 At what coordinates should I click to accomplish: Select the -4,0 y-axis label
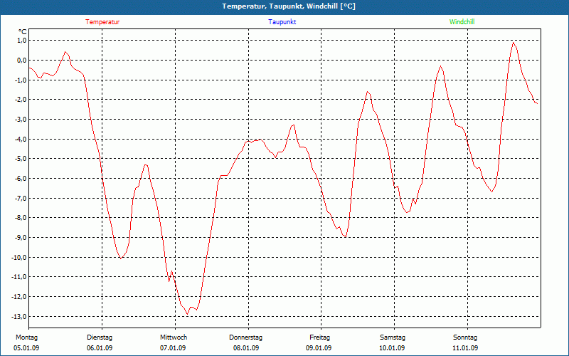click(x=21, y=139)
